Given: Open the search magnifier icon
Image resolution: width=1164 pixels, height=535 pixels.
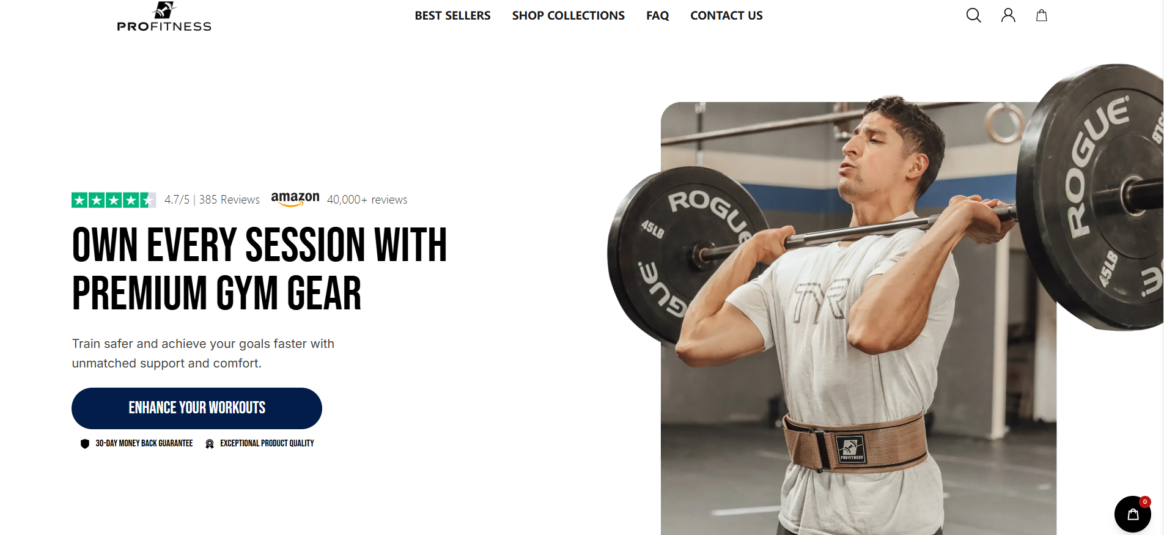Looking at the screenshot, I should pyautogui.click(x=973, y=15).
